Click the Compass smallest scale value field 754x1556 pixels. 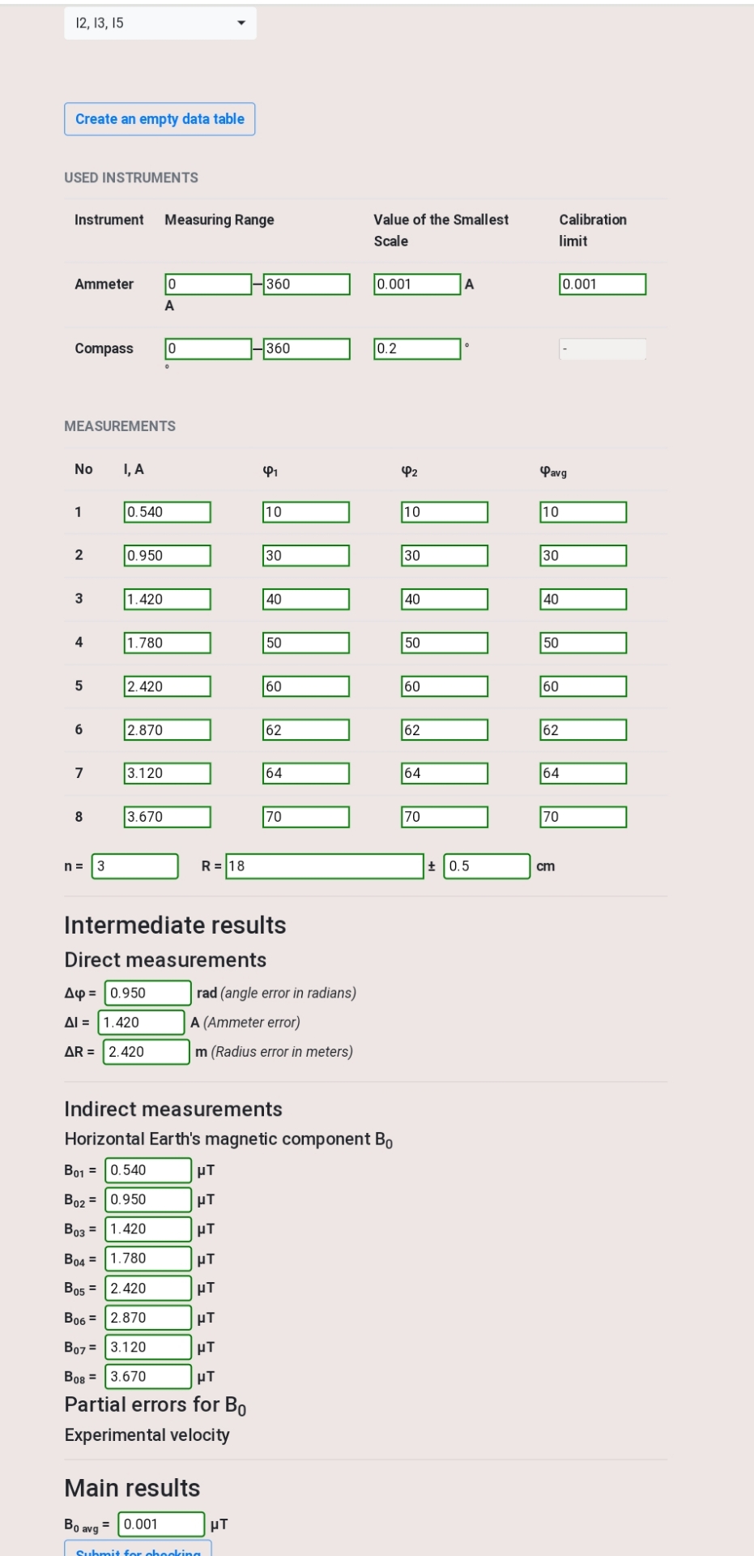tap(416, 348)
